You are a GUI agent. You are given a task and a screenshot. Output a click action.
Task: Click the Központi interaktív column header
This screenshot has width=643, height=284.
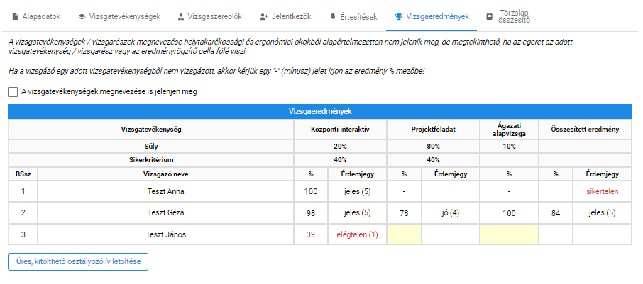[x=340, y=130]
